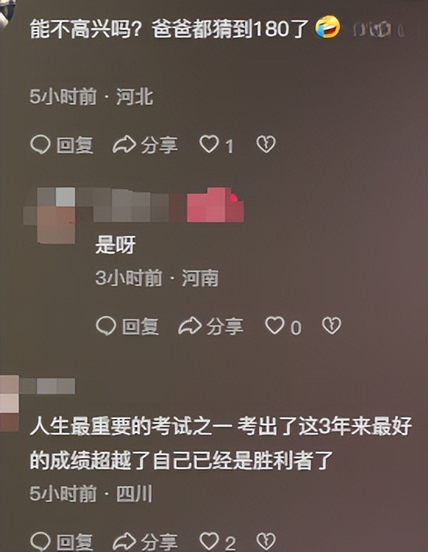Click '回复' text under the Hebei comment
Viewport: 428px width, 552px height.
click(x=75, y=145)
